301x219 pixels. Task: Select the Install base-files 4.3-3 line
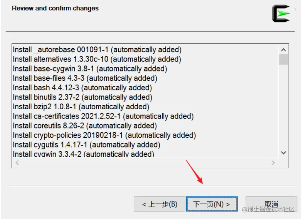click(x=85, y=78)
